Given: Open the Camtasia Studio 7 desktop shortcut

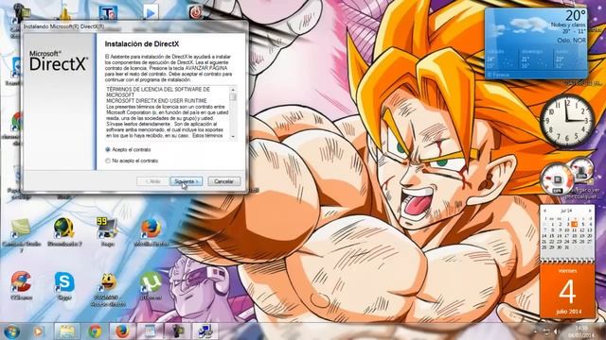Looking at the screenshot, I should click(x=21, y=235).
